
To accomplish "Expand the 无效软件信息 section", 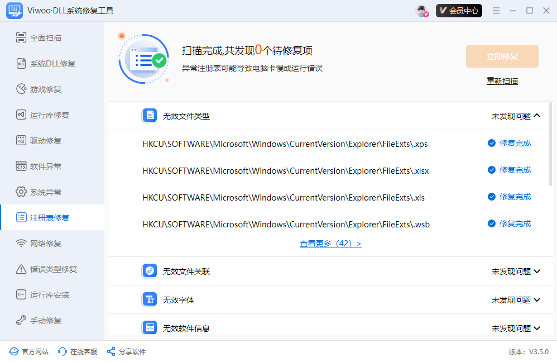I will [x=536, y=328].
